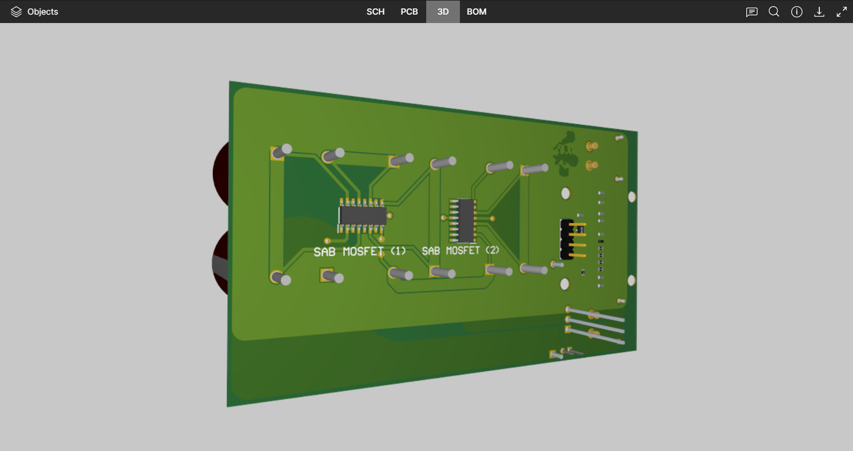Open the comments panel
Screen dimensions: 853x451
pyautogui.click(x=751, y=11)
